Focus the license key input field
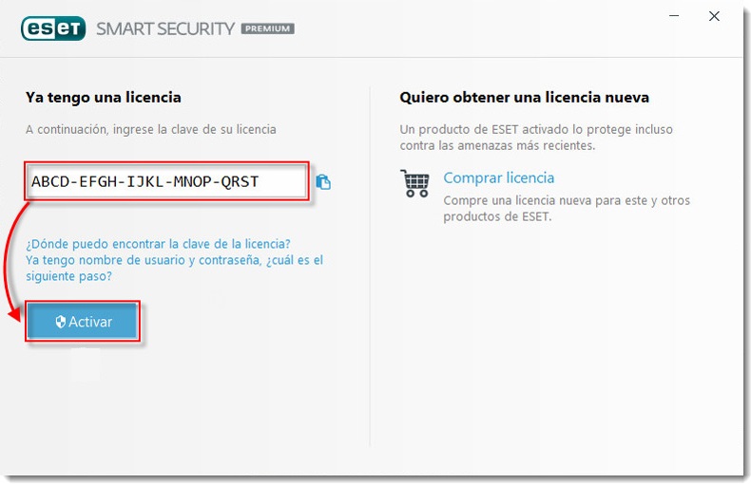Screen dimensions: 751x484 pyautogui.click(x=166, y=181)
